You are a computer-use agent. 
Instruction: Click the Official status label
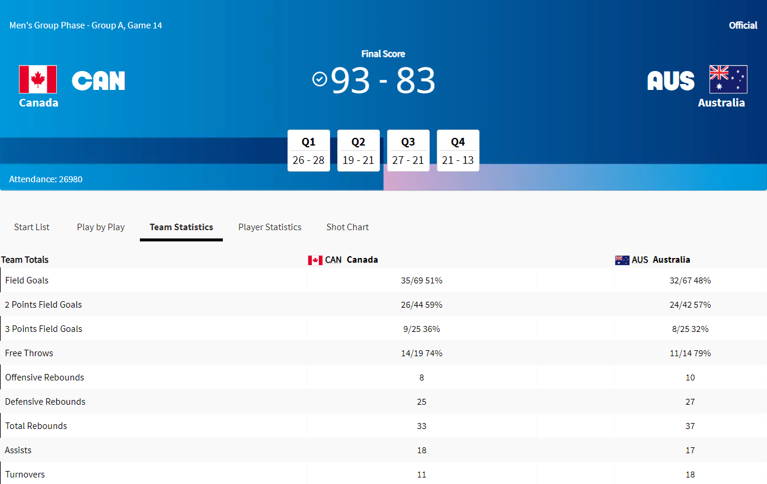pos(743,25)
